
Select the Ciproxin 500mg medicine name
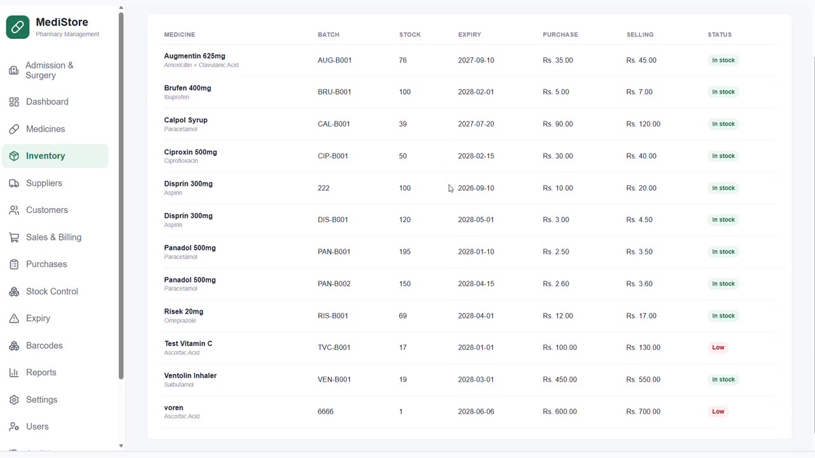pyautogui.click(x=190, y=152)
